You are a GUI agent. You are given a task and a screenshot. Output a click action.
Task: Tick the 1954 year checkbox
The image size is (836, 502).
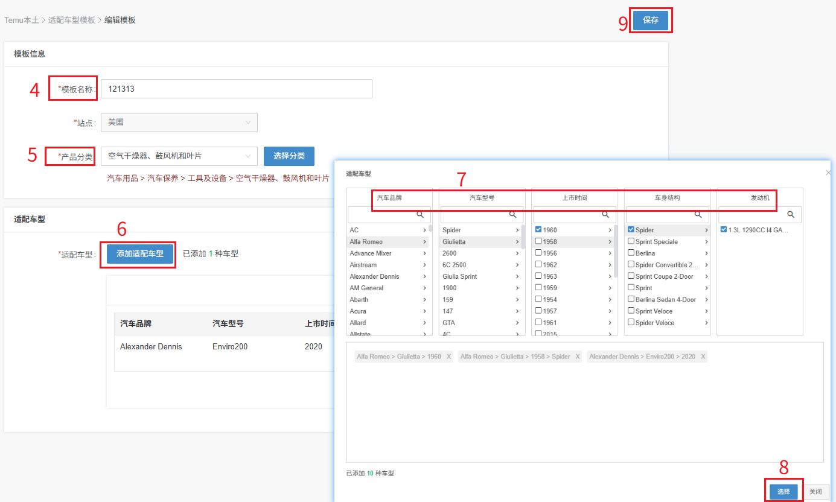(x=538, y=299)
